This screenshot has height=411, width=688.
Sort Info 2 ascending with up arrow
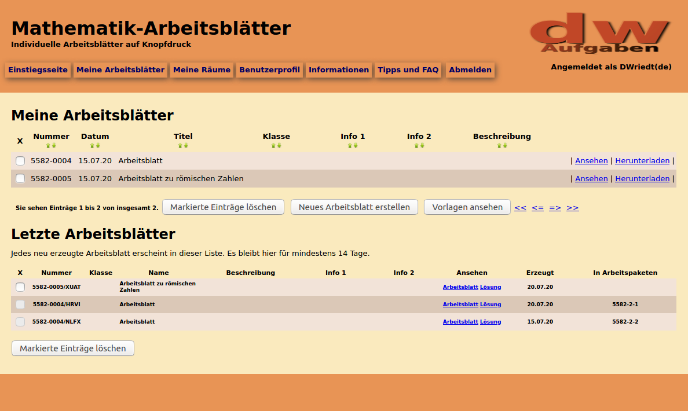(416, 146)
